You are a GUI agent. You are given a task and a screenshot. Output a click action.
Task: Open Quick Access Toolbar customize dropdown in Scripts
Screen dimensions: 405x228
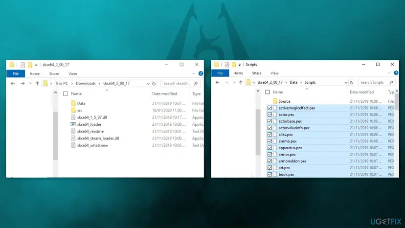coord(240,65)
